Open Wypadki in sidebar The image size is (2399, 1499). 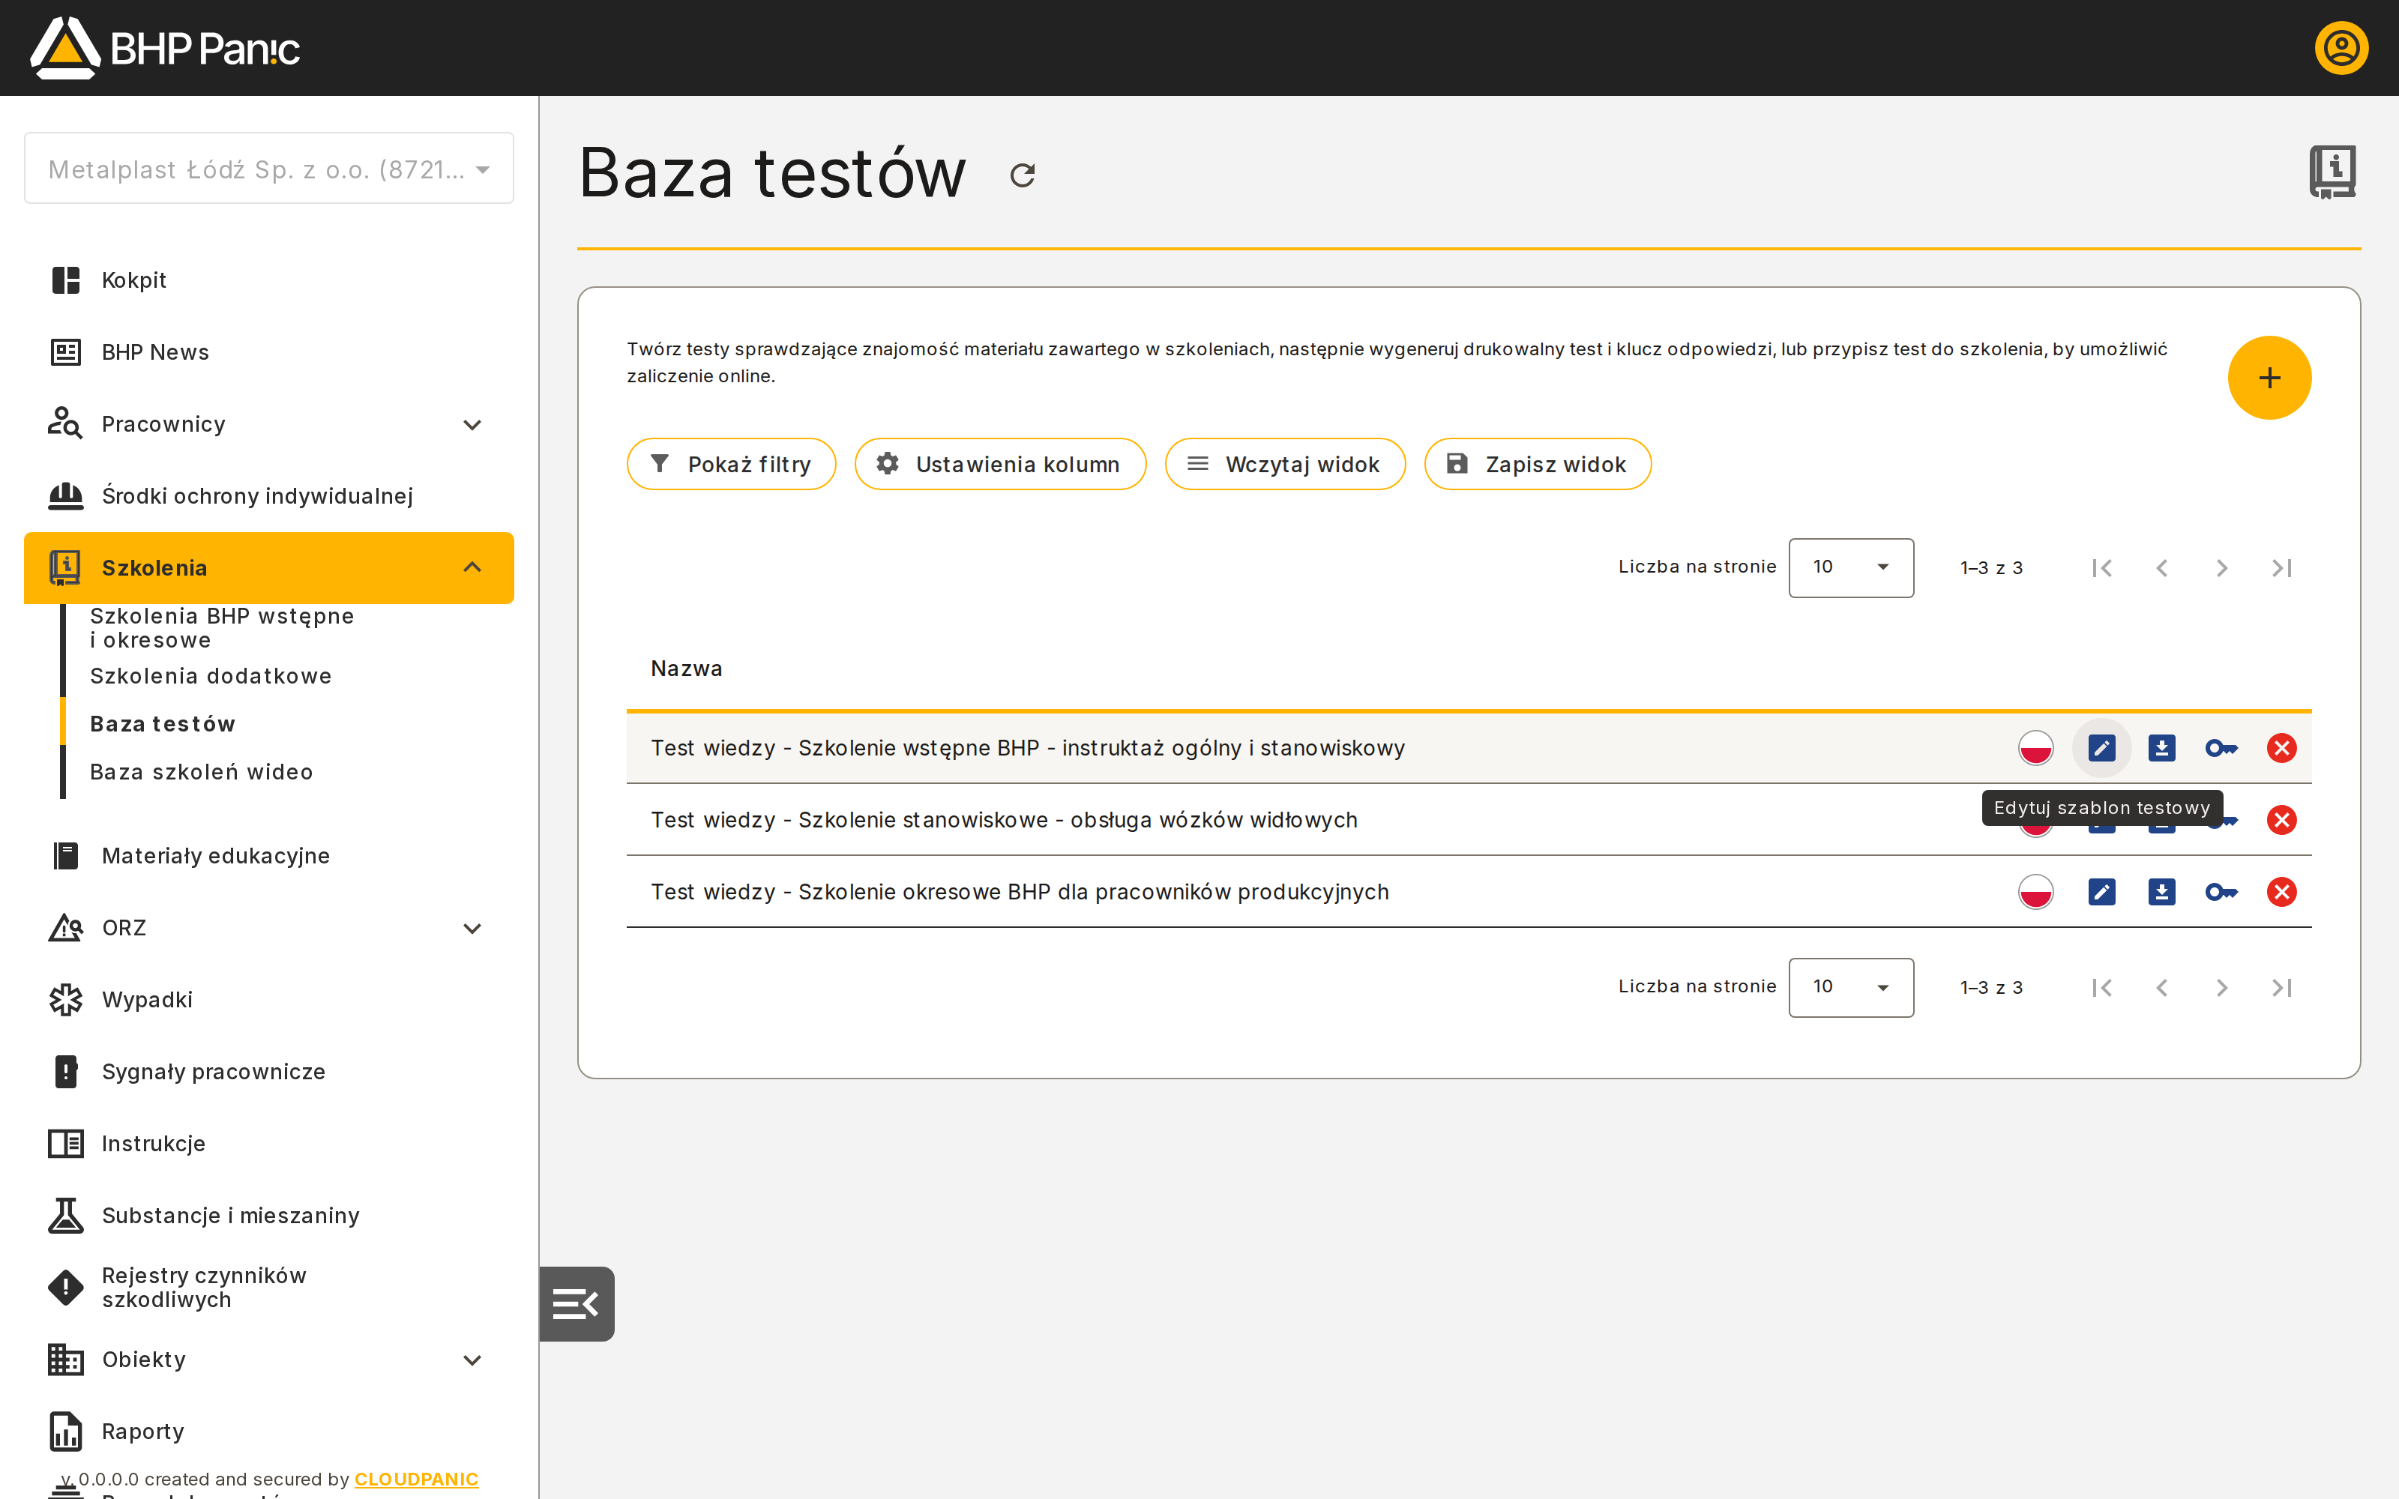click(x=268, y=999)
